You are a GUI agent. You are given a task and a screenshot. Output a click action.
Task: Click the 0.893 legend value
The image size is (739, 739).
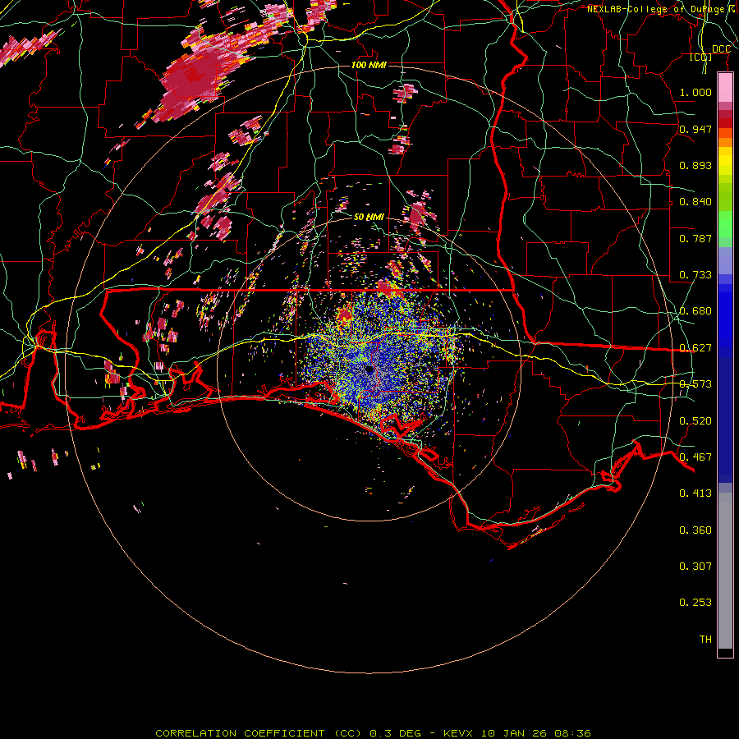tap(695, 165)
